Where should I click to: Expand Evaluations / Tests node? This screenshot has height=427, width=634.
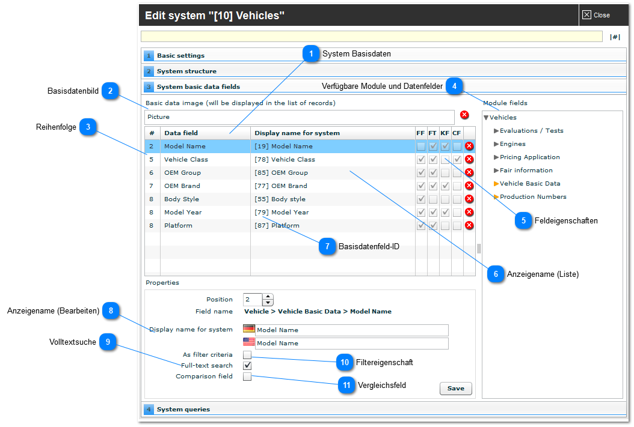[x=496, y=131]
